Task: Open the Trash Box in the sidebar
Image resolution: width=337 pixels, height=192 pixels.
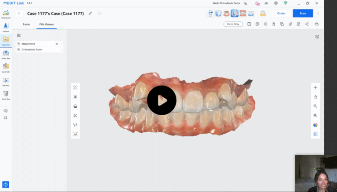Action: 6,94
